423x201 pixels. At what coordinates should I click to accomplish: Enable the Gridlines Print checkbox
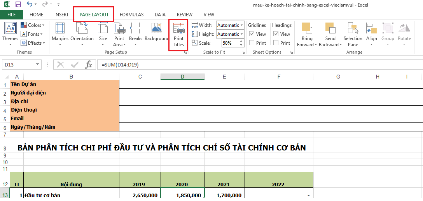[x=252, y=43]
